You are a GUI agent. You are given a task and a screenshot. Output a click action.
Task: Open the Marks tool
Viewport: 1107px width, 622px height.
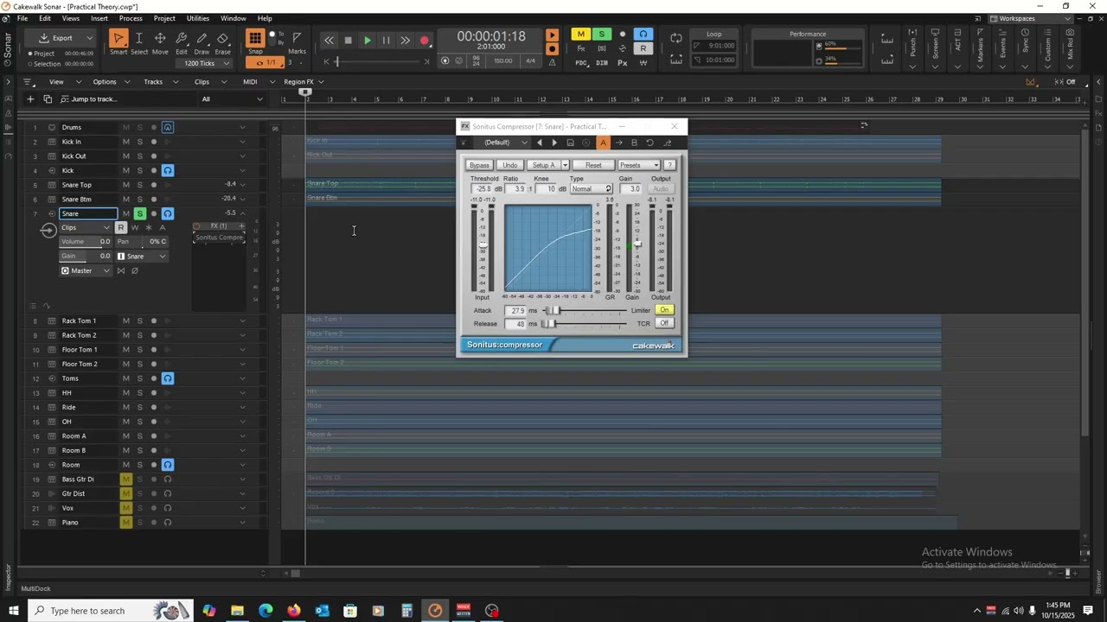click(297, 38)
